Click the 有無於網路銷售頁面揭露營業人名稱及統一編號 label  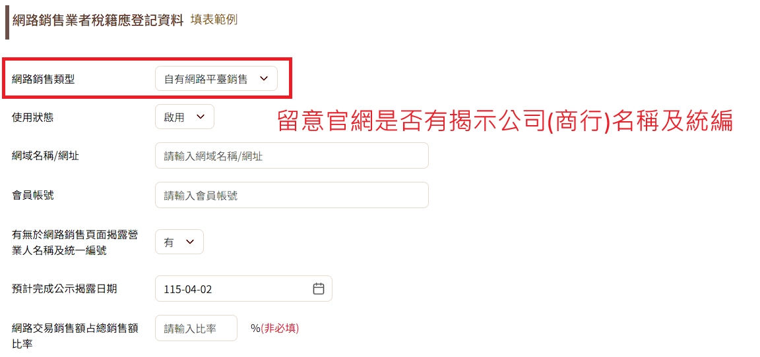(x=75, y=242)
